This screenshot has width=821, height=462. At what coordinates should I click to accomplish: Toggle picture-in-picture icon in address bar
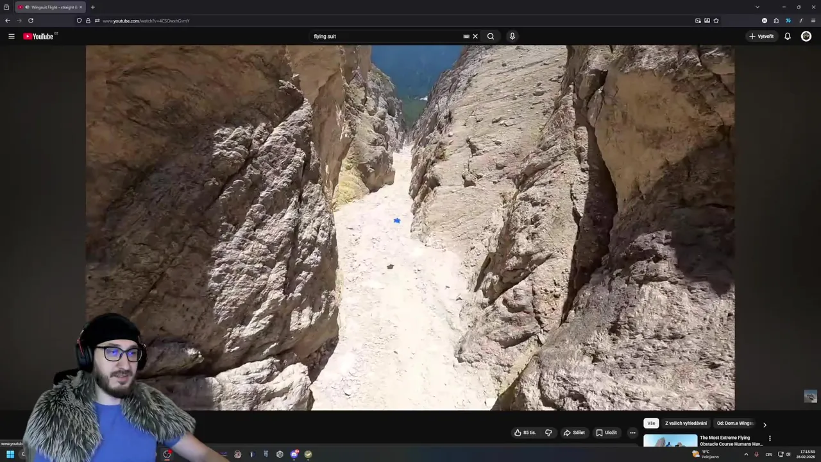coord(698,21)
